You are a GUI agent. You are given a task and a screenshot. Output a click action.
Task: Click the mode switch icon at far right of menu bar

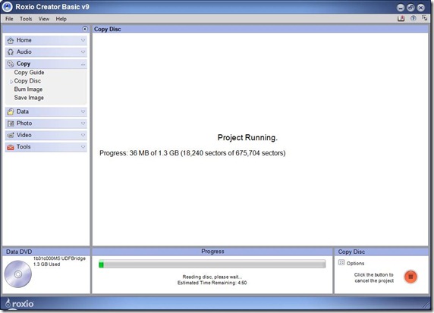424,18
